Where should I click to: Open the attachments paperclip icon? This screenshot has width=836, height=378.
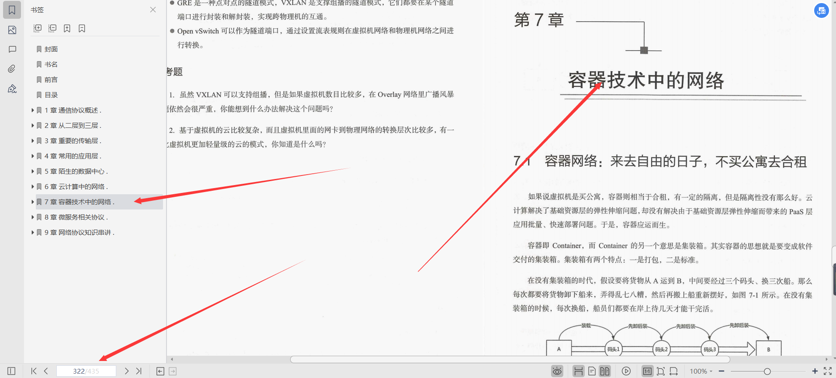tap(12, 69)
